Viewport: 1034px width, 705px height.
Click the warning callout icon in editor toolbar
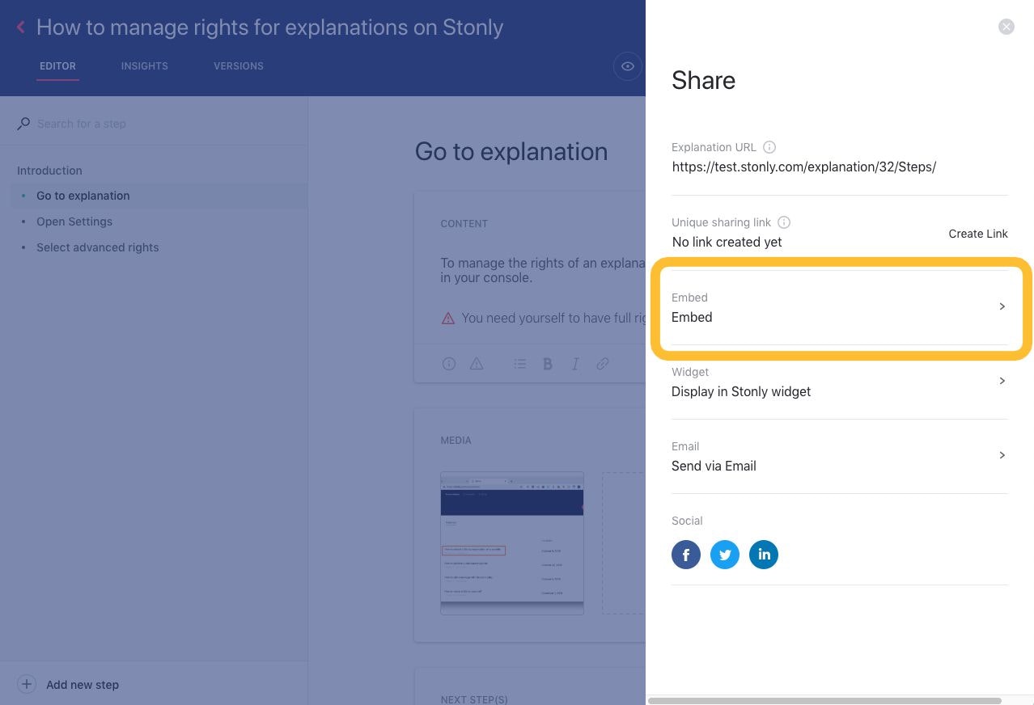[x=477, y=364]
